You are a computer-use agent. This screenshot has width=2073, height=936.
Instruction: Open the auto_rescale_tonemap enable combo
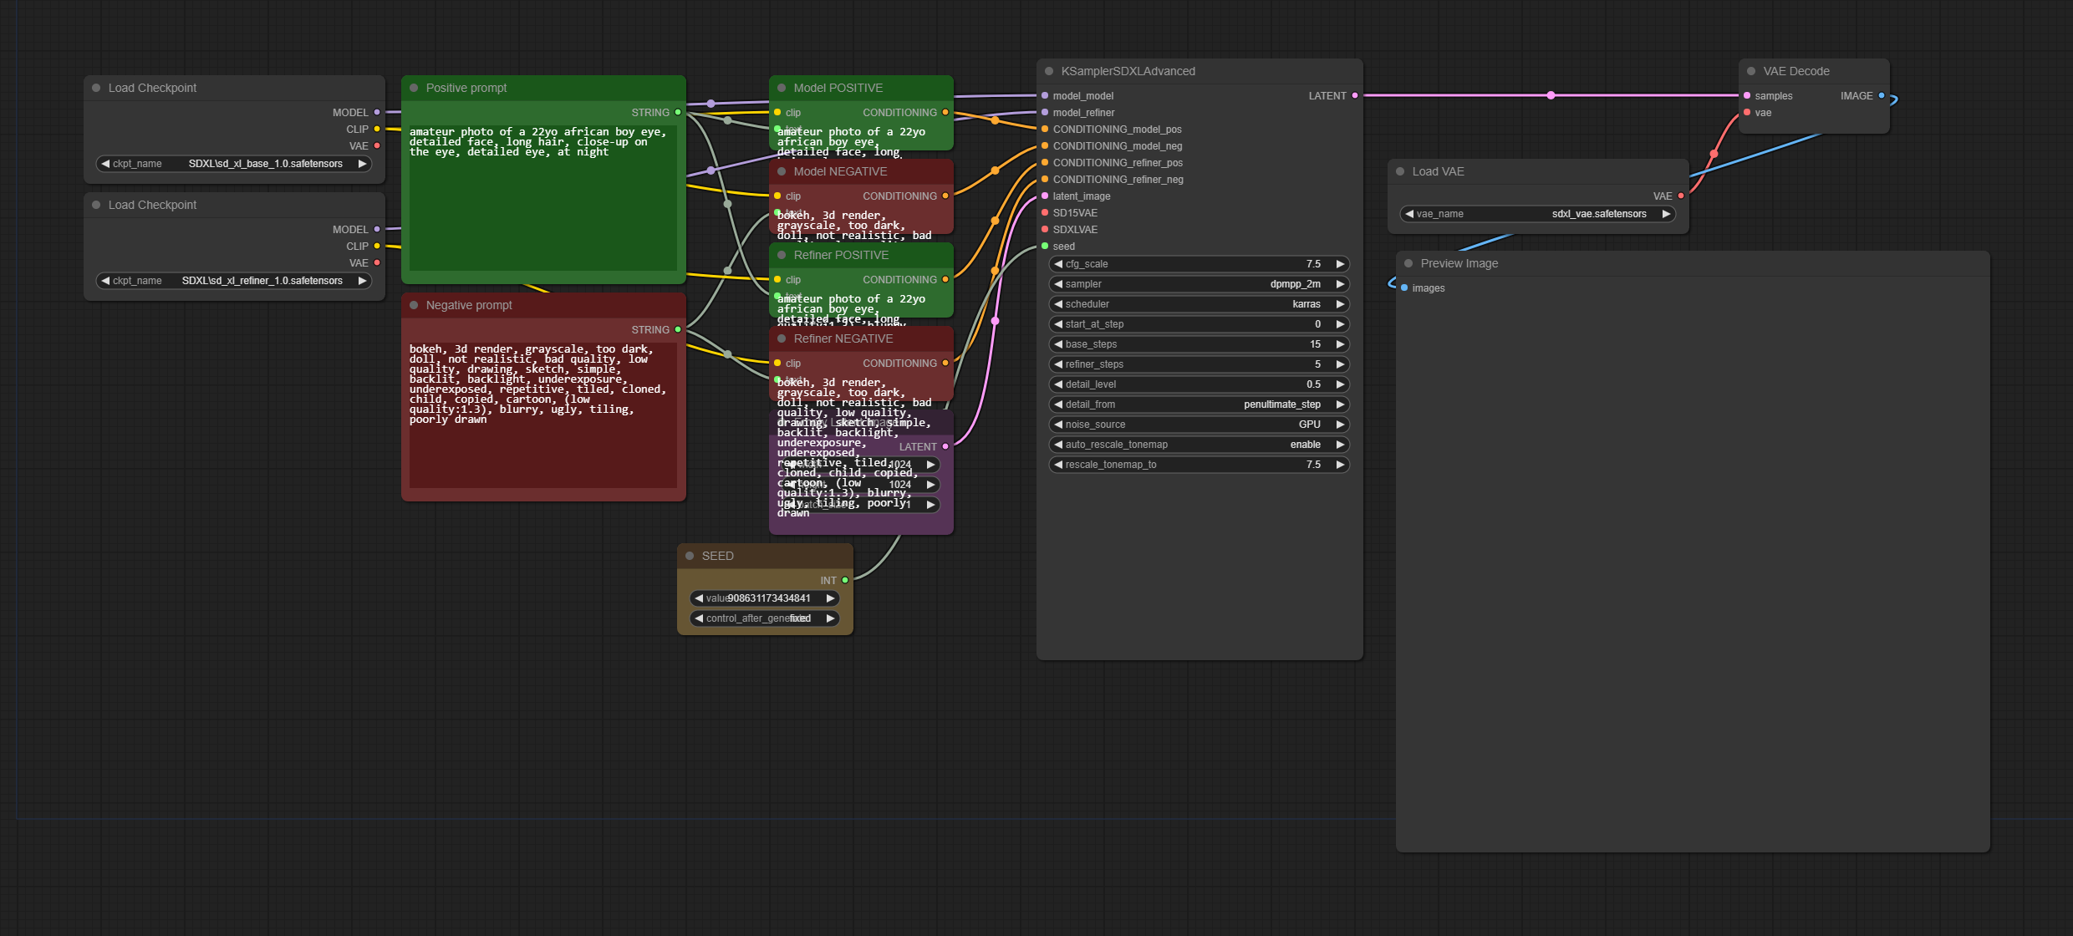tap(1199, 445)
